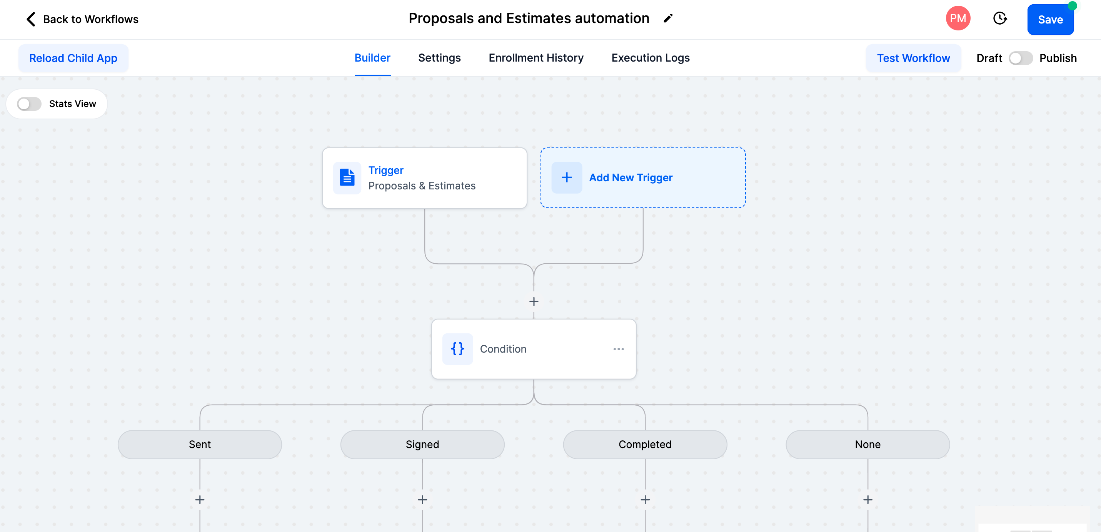Click the Condition curly braces icon
Image resolution: width=1101 pixels, height=532 pixels.
pos(457,349)
